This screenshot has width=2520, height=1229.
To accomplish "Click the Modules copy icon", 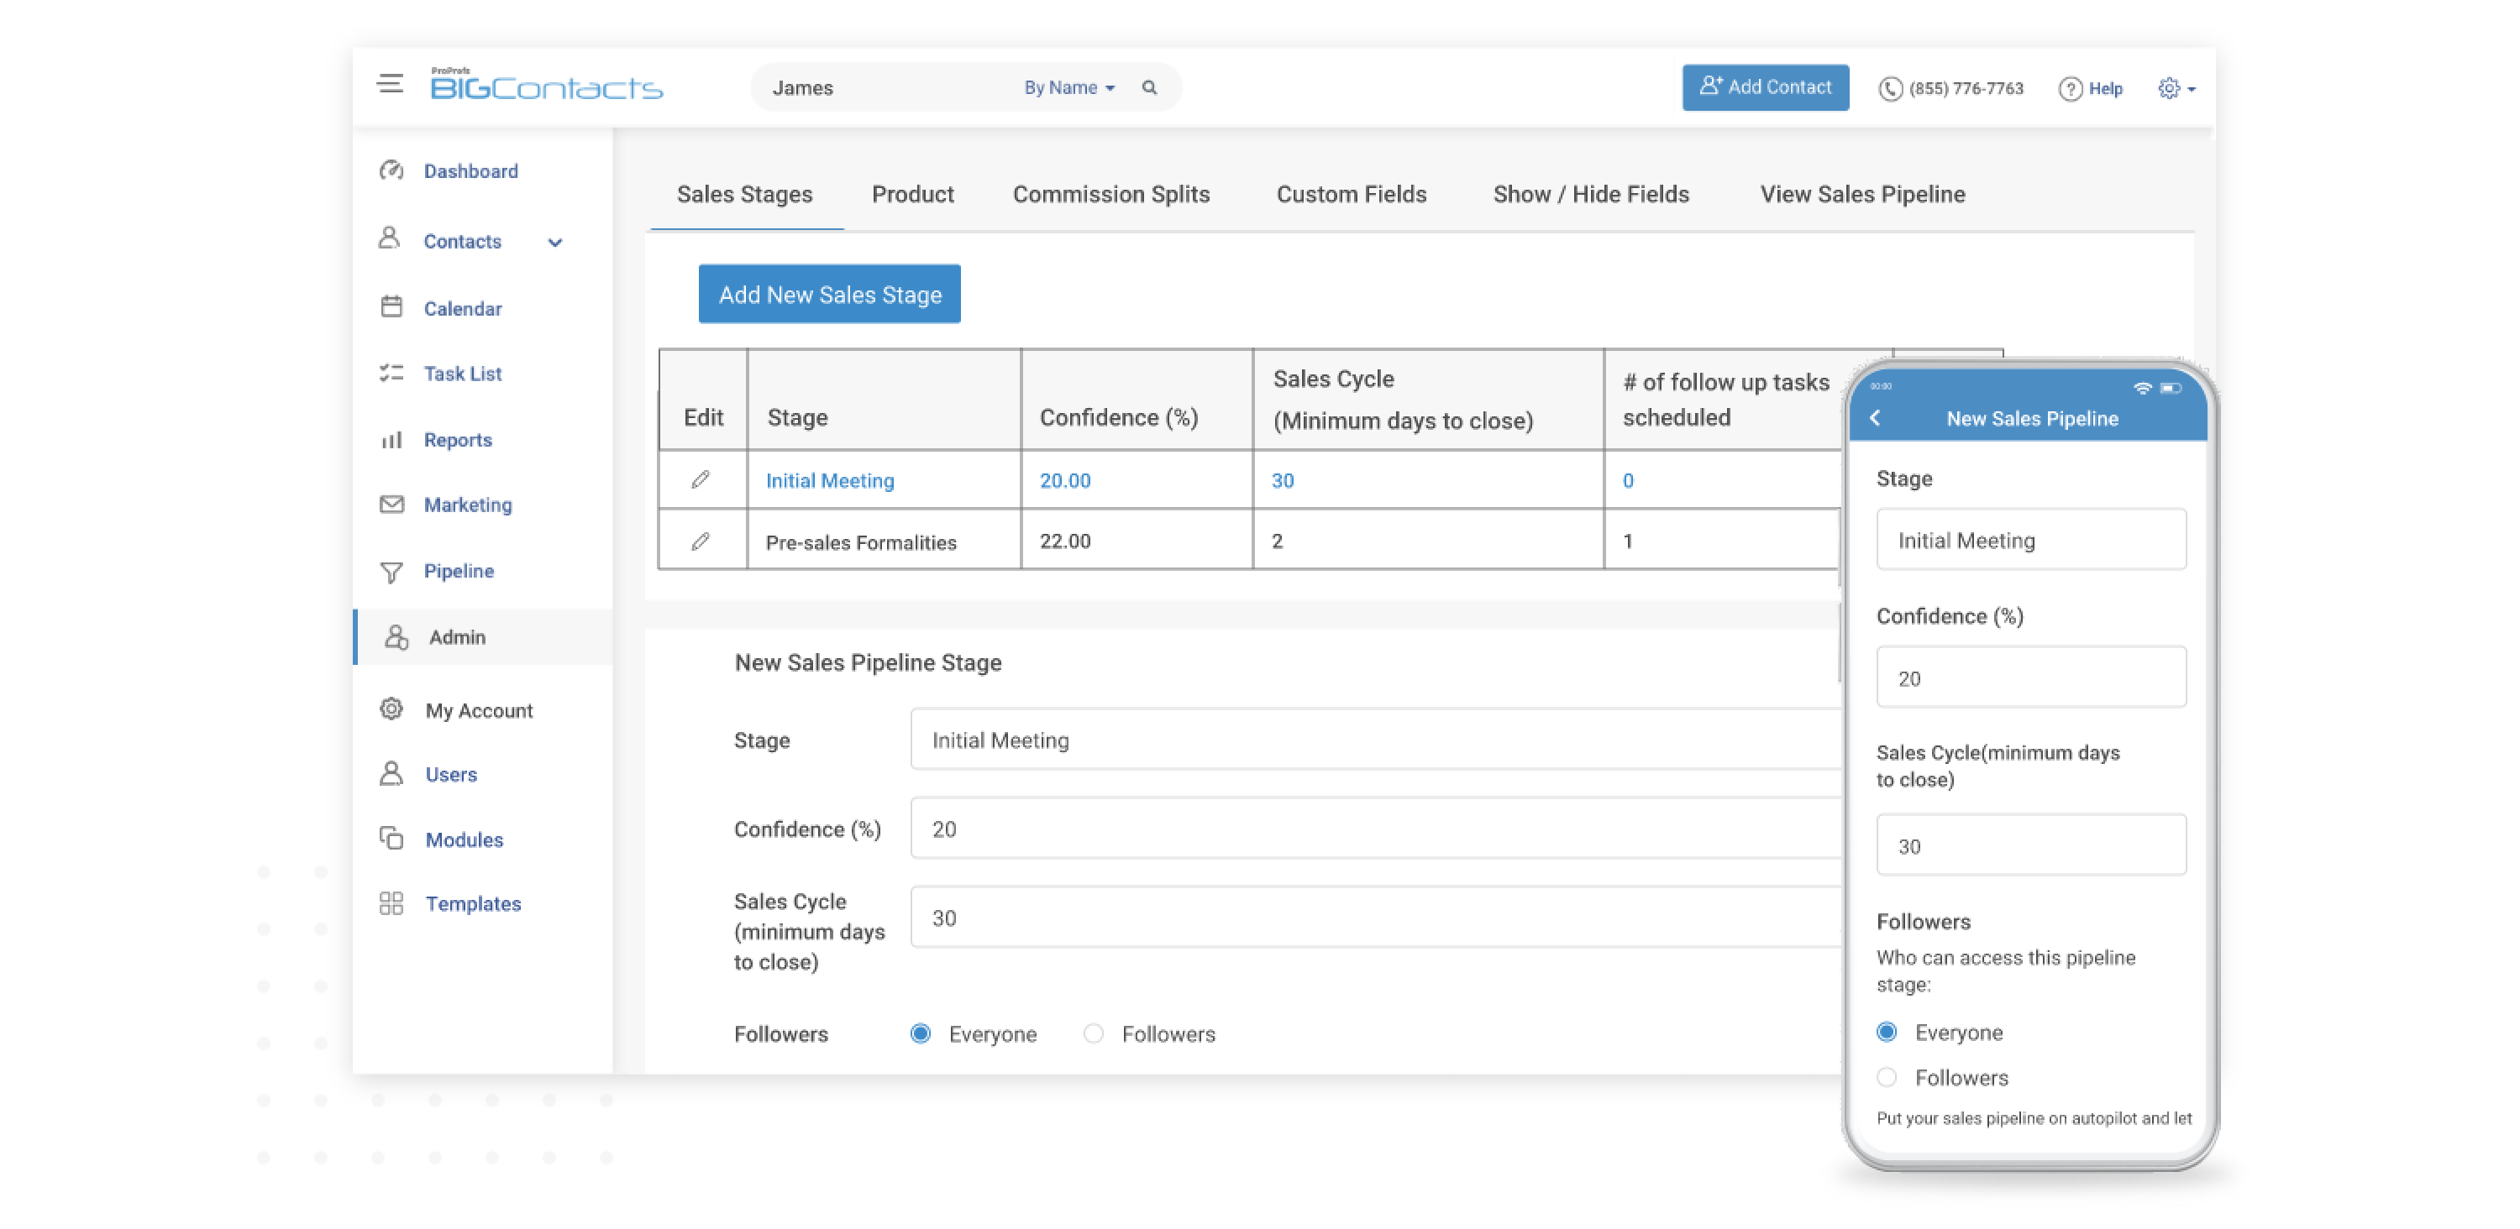I will coord(391,839).
